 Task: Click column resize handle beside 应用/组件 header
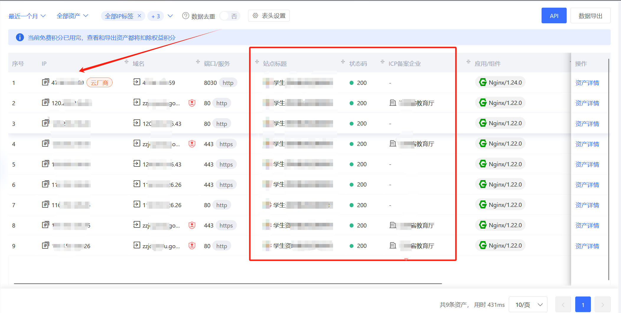coord(468,62)
